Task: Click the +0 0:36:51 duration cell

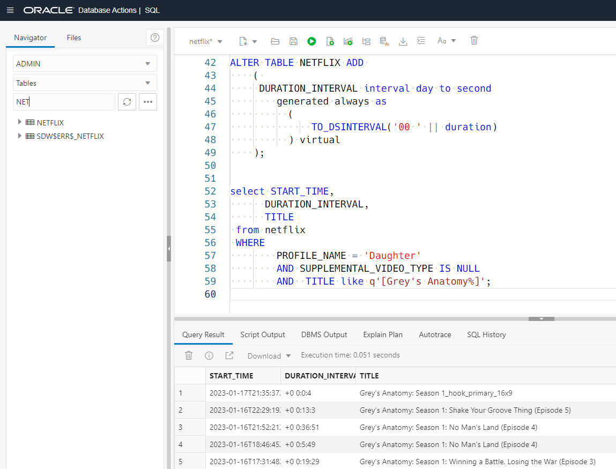Action: coord(318,427)
